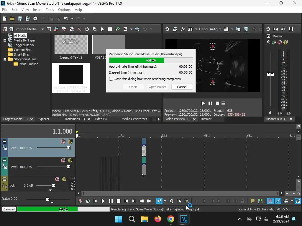Select the Zoom Edit Tool magnifier icon
This screenshot has width=302, height=226.
tap(186, 201)
